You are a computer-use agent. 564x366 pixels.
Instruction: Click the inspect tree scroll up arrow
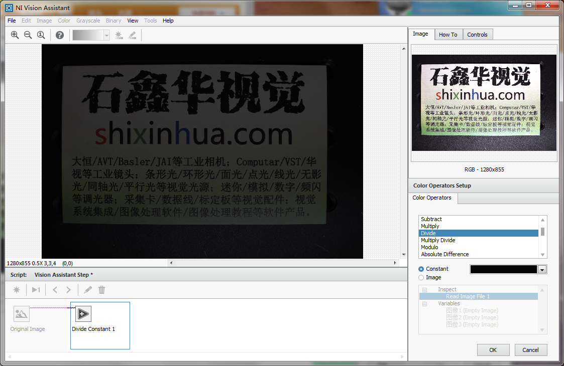[x=542, y=290]
